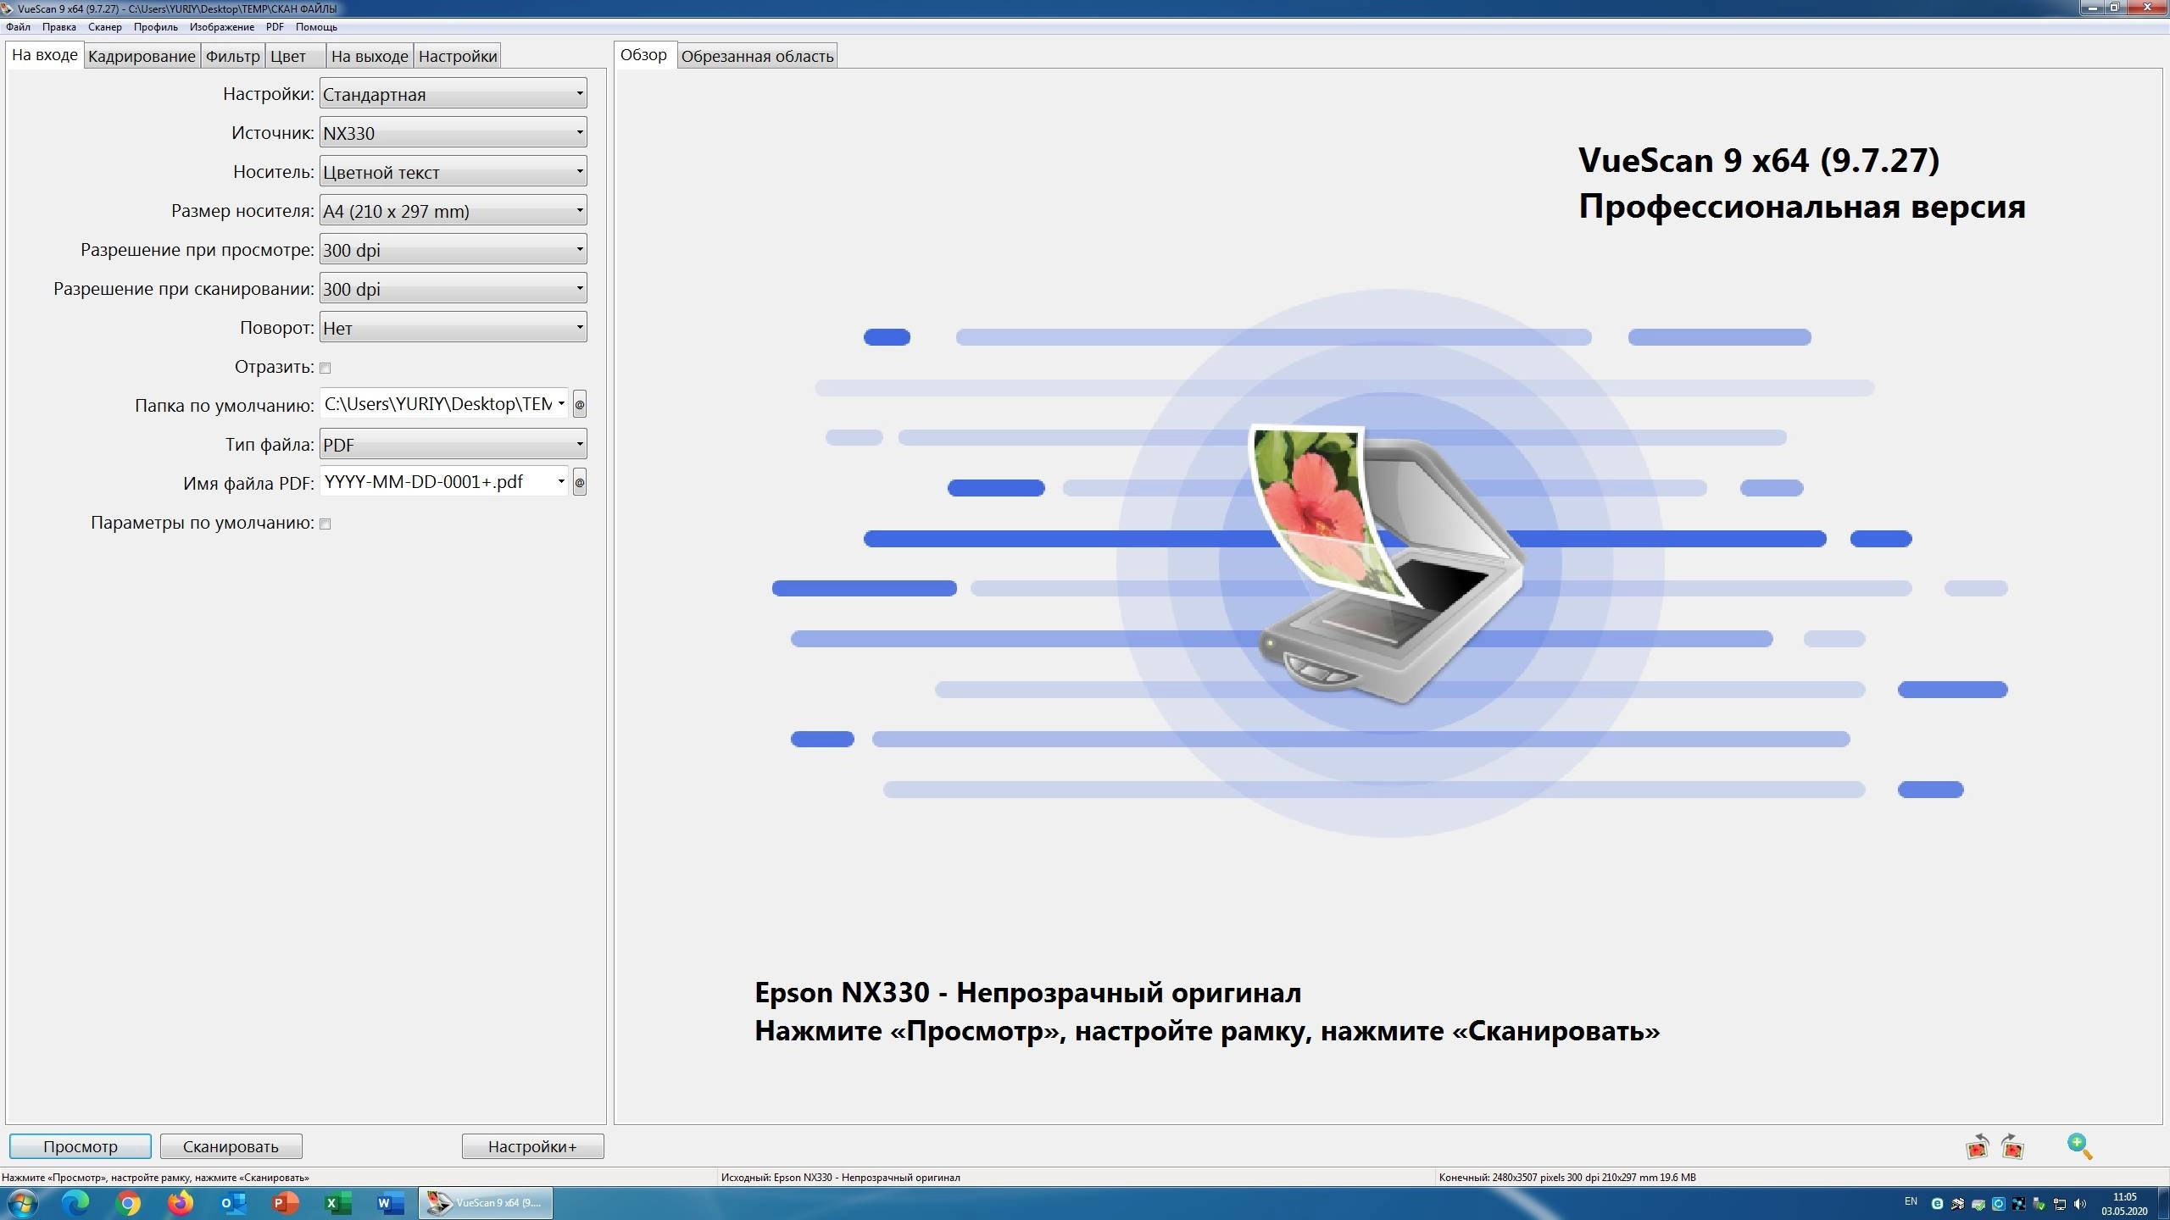The width and height of the screenshot is (2170, 1220).
Task: Click the EN language indicator
Action: coord(1911,1201)
